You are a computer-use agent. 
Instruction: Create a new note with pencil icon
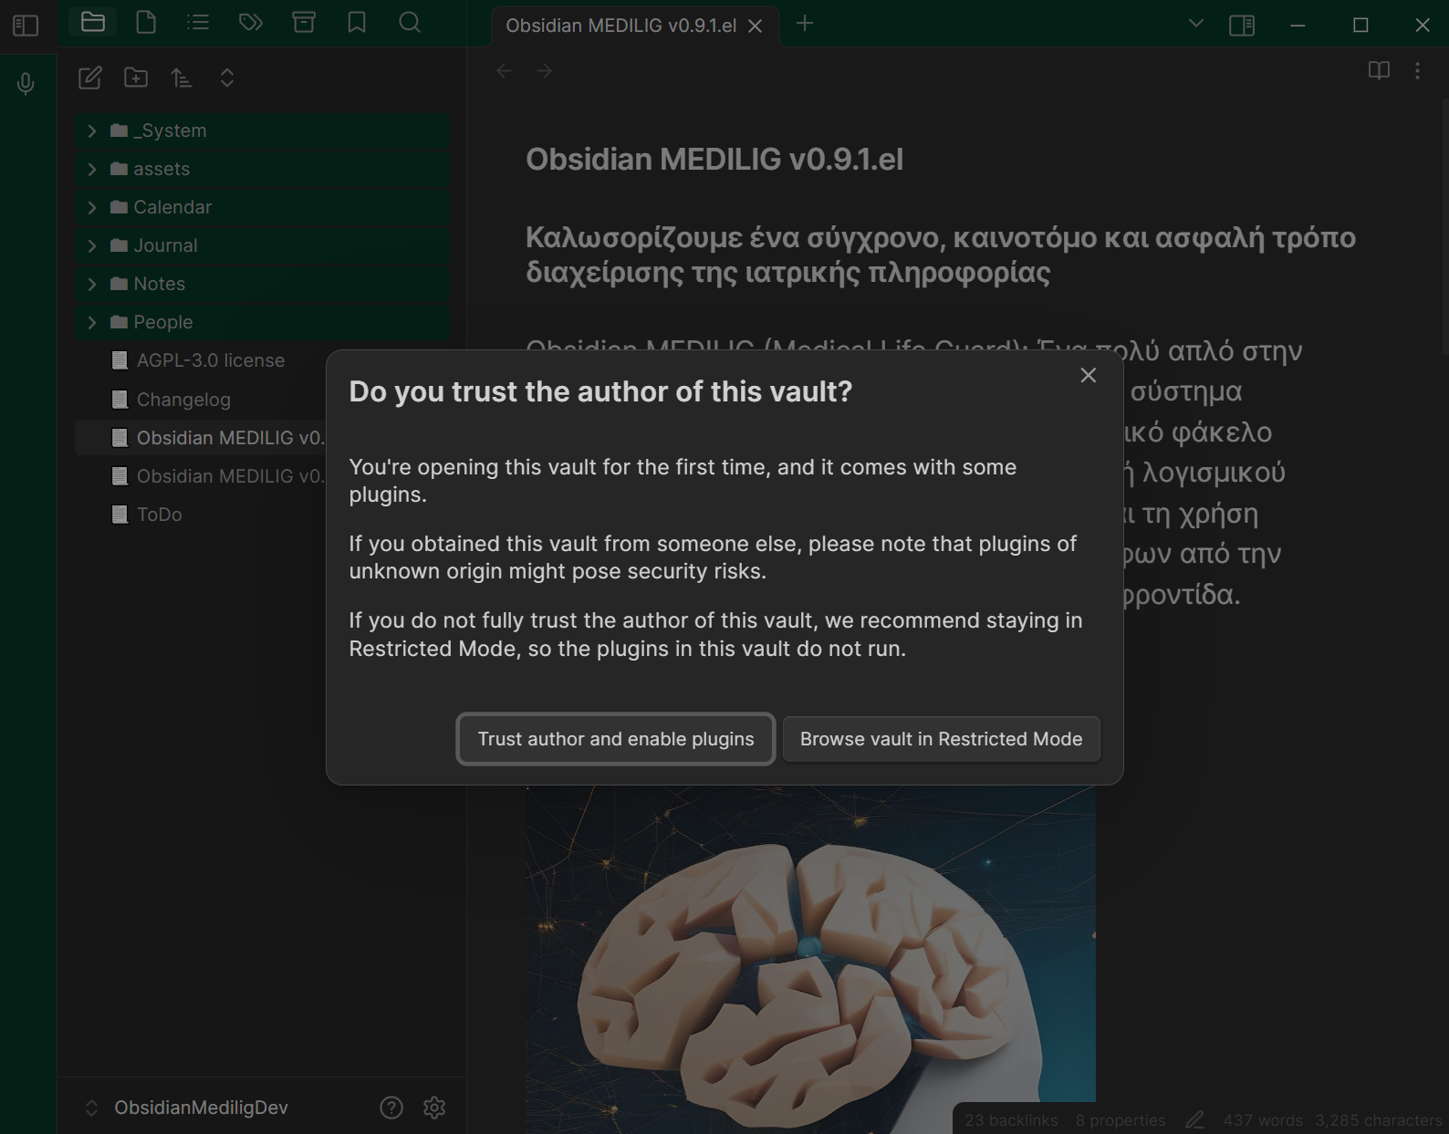[89, 78]
